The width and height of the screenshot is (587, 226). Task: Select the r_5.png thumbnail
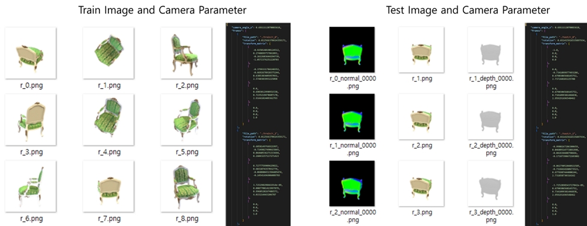click(x=186, y=119)
